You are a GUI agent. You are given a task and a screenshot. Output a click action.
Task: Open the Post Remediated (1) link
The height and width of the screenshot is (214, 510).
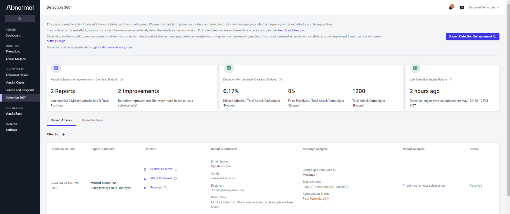point(316,199)
